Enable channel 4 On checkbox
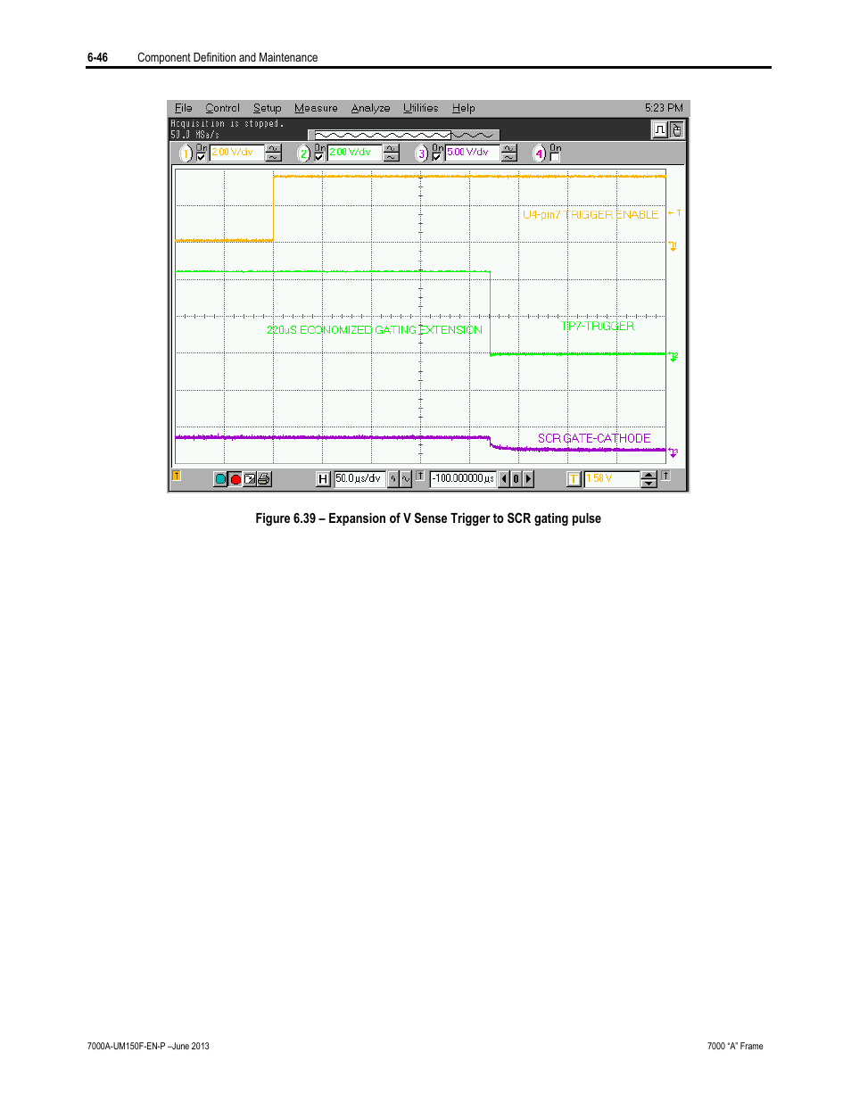This screenshot has height=1102, width=851. coord(555,157)
